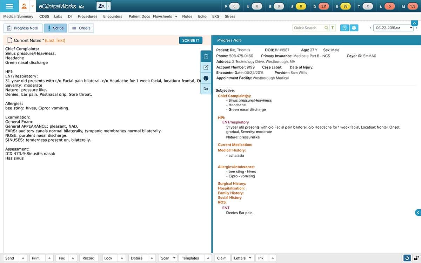
Task: Open the R jellybean showing 89
Action: point(346,6)
